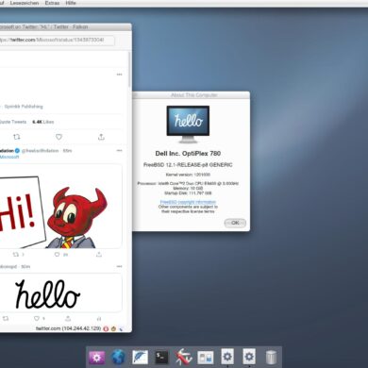The image size is (368, 368).
Task: Open the trash can in the dock
Action: [271, 358]
